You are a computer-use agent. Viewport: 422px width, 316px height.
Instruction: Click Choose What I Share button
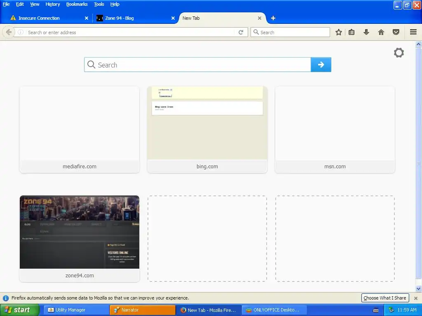tap(385, 298)
